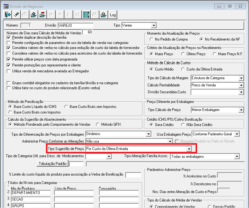Open Tipo do Cálculo da Margem dropdown
The width and height of the screenshot is (249, 208).
pos(241,78)
